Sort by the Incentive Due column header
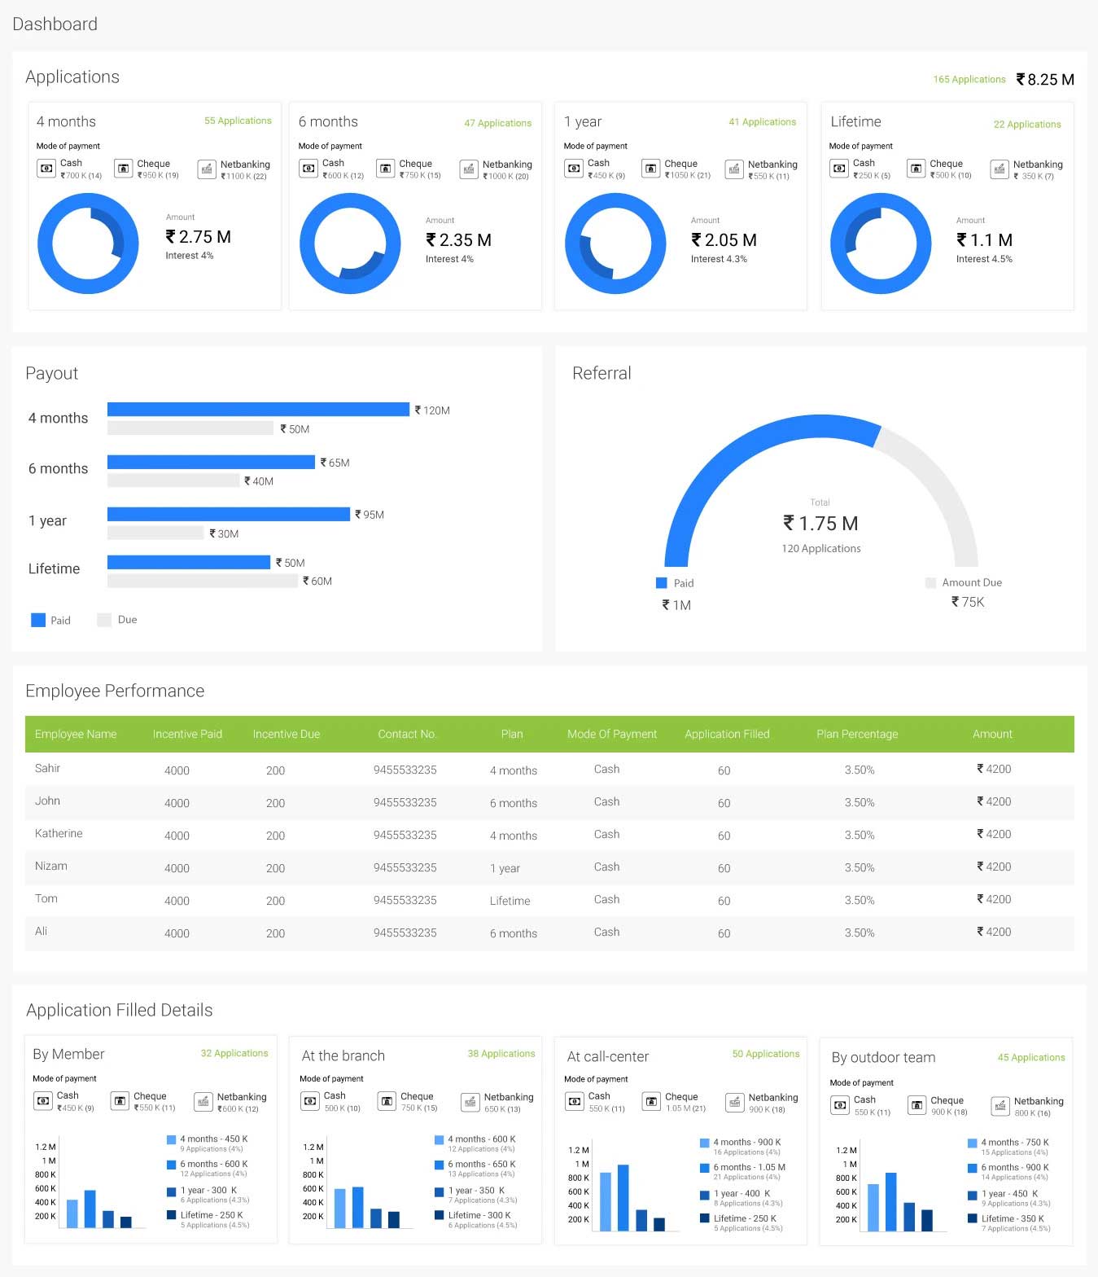 click(x=286, y=734)
